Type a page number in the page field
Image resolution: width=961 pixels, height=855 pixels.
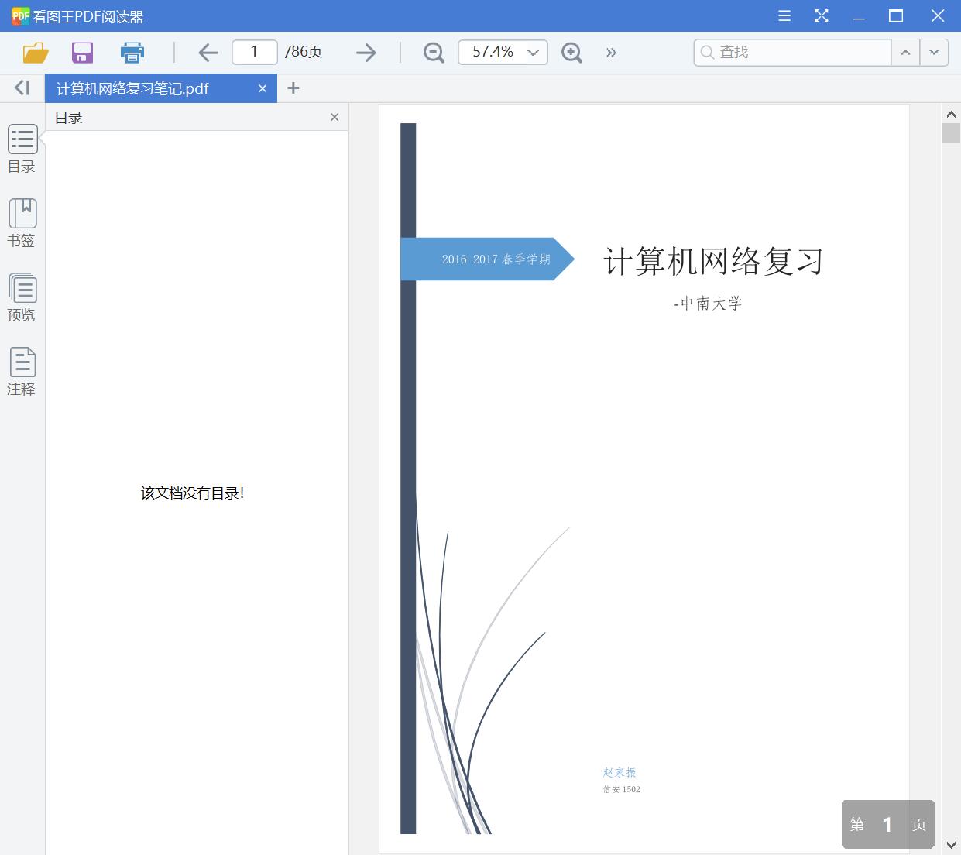tap(254, 52)
